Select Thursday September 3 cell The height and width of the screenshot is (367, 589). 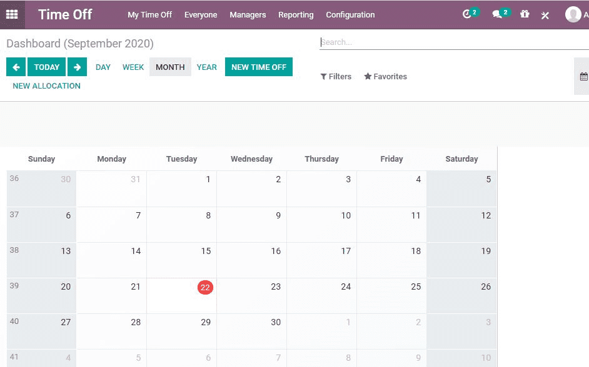click(x=321, y=189)
